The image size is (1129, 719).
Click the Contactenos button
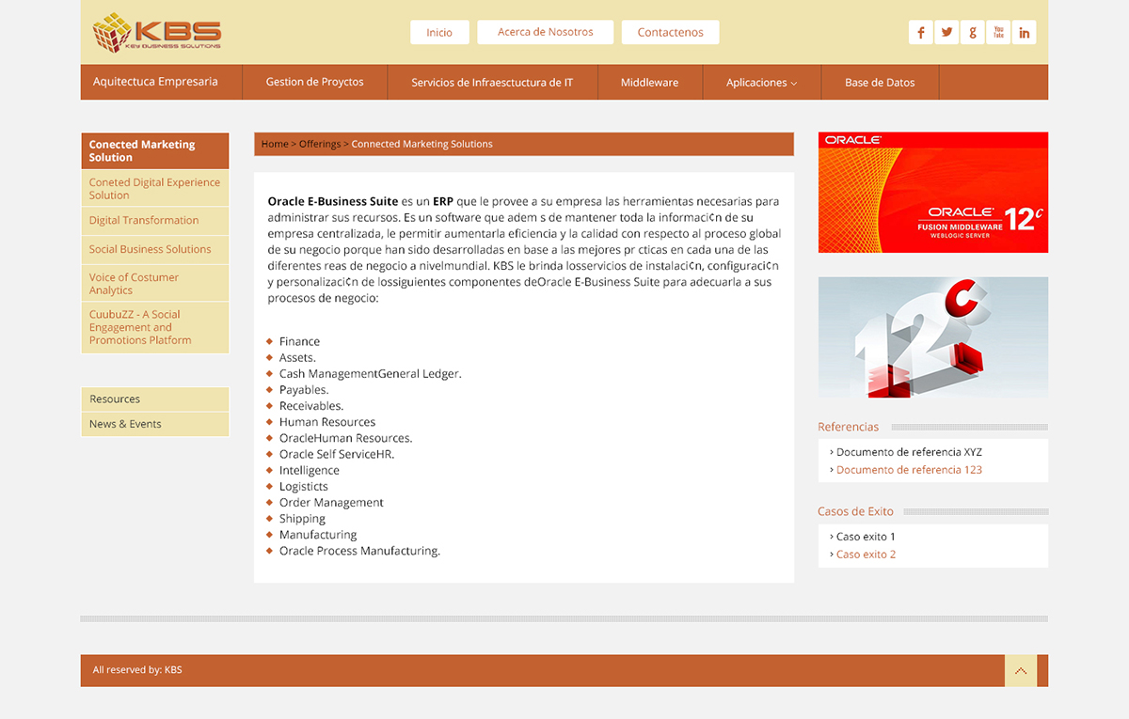click(x=670, y=31)
